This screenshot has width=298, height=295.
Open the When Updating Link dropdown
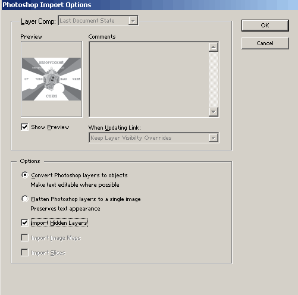click(154, 137)
